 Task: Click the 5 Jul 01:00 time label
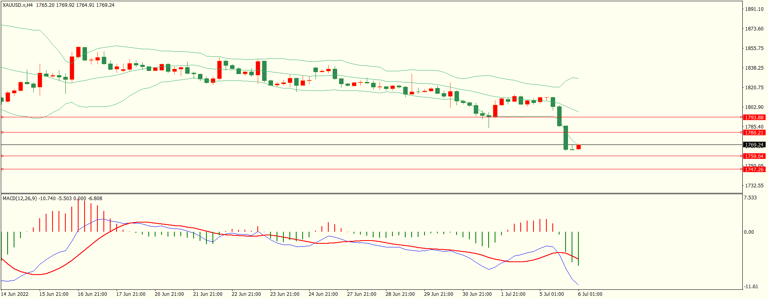[x=552, y=294]
